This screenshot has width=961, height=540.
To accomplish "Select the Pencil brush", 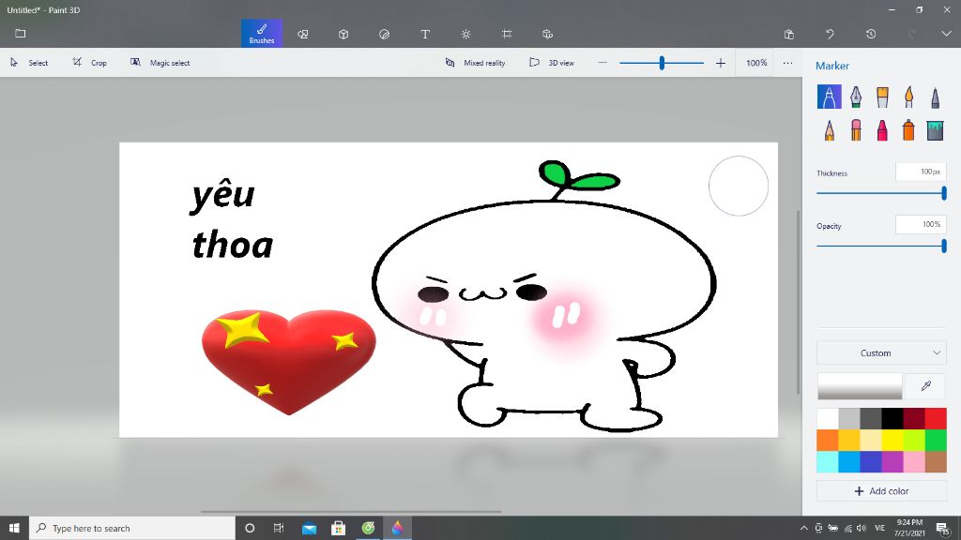I will tap(829, 129).
